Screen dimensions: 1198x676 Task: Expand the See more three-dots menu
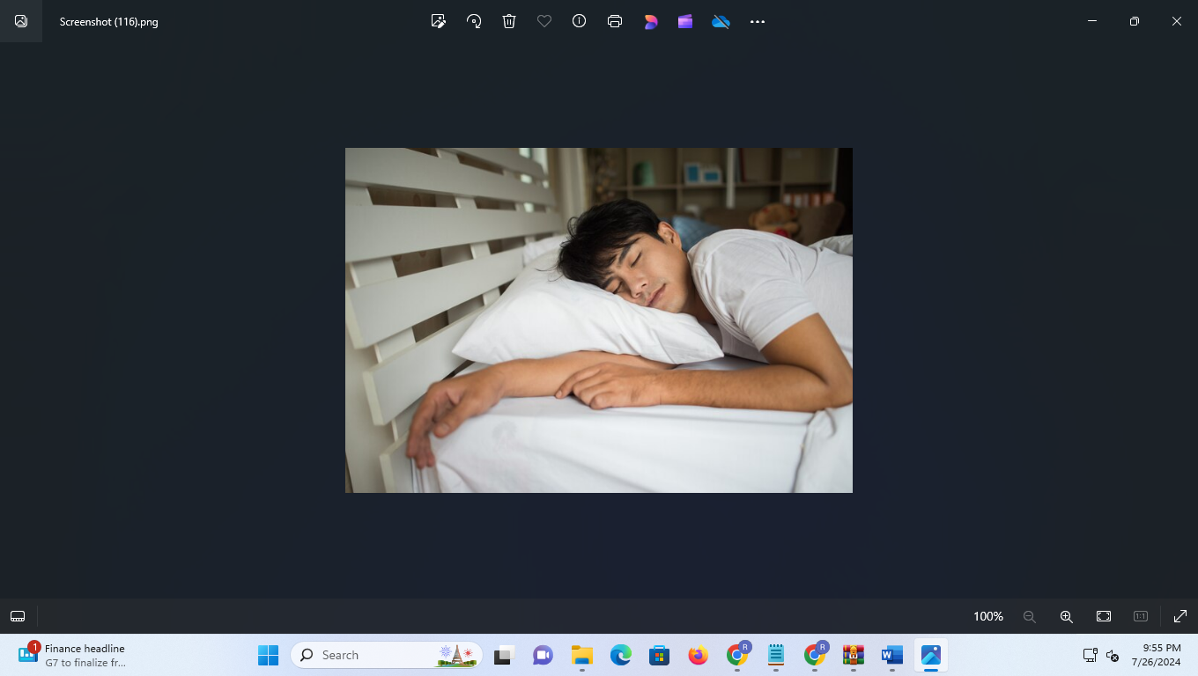(758, 21)
